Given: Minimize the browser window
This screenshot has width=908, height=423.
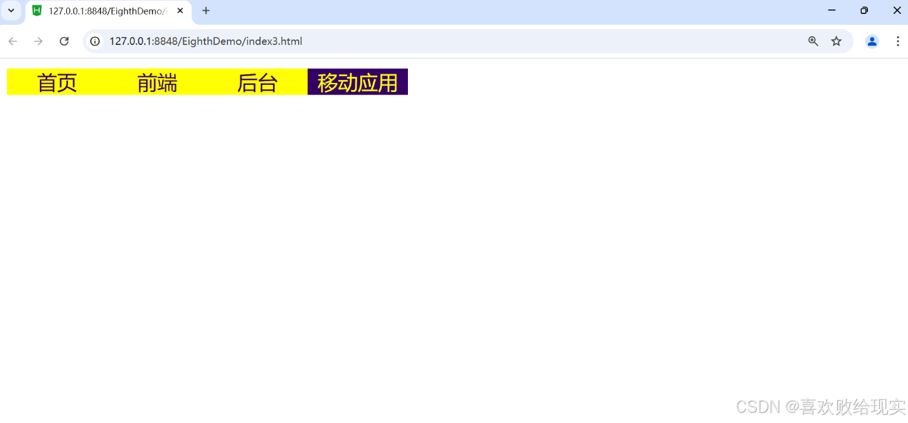Looking at the screenshot, I should (832, 10).
